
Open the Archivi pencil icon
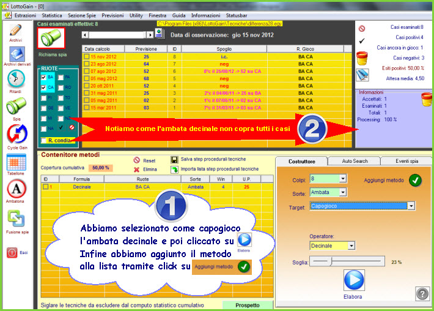click(15, 31)
